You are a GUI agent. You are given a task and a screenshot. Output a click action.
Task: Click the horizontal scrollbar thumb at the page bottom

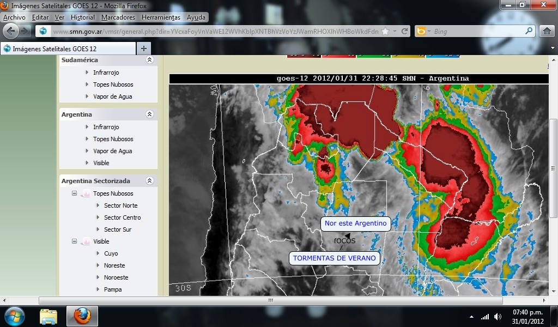point(270,300)
